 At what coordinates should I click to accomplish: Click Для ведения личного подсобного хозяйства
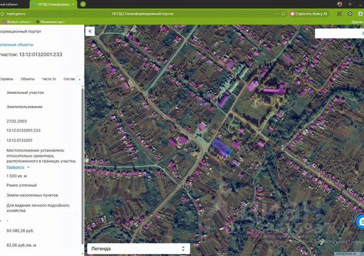click(38, 208)
